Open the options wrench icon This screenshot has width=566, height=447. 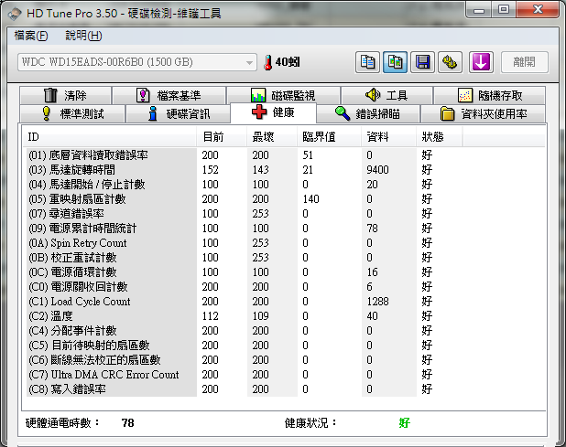[x=450, y=62]
